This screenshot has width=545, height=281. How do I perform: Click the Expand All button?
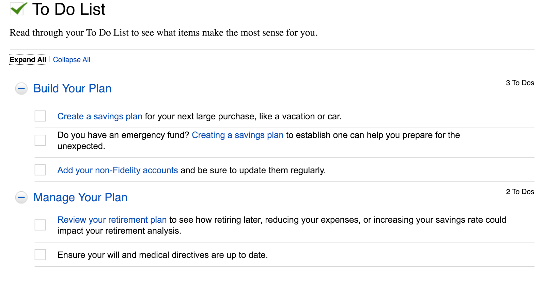click(28, 60)
